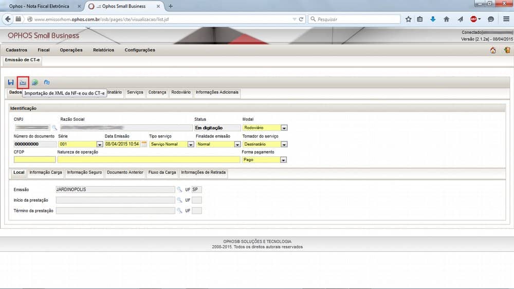This screenshot has width=514, height=289.
Task: Switch to the Dados tab
Action: tap(15, 93)
